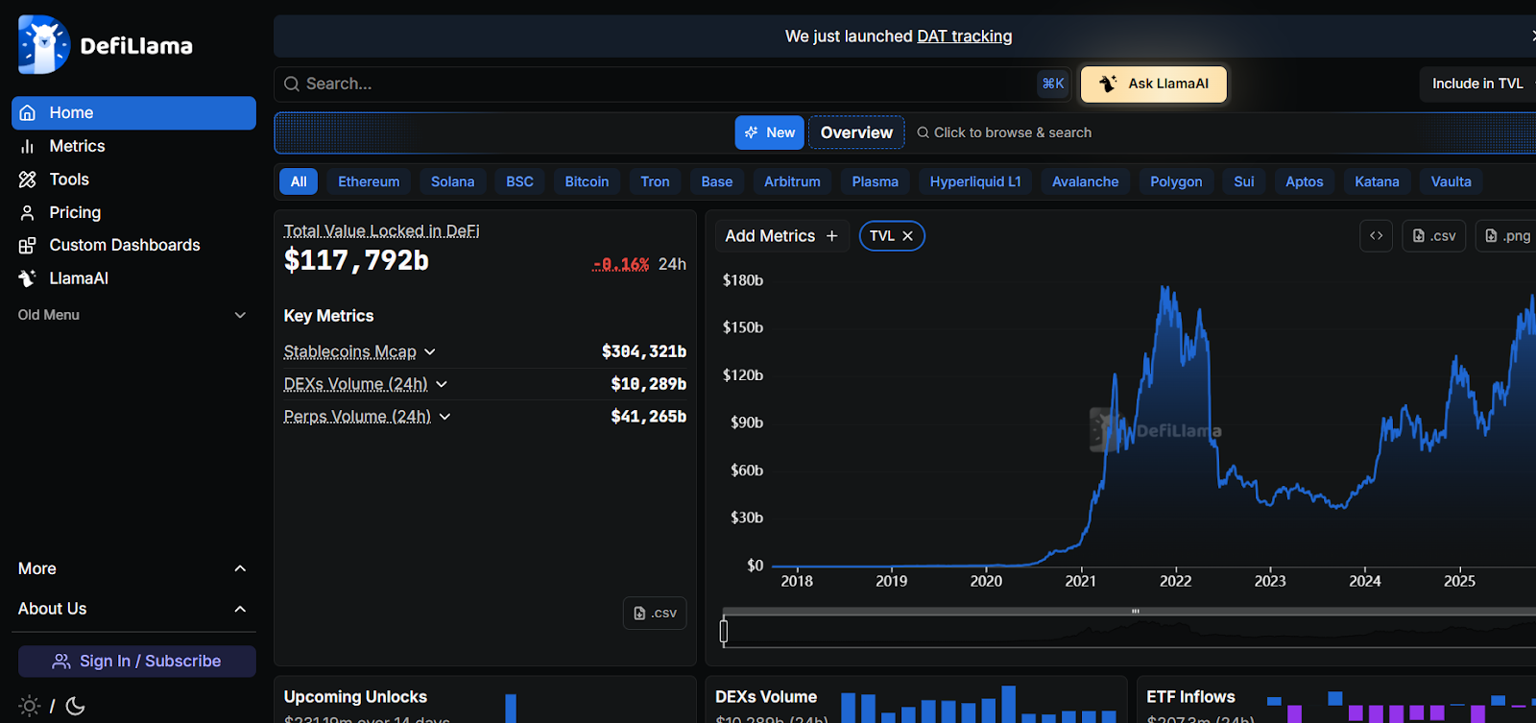The image size is (1536, 723).
Task: Switch to dark mode moon icon
Action: 76,706
